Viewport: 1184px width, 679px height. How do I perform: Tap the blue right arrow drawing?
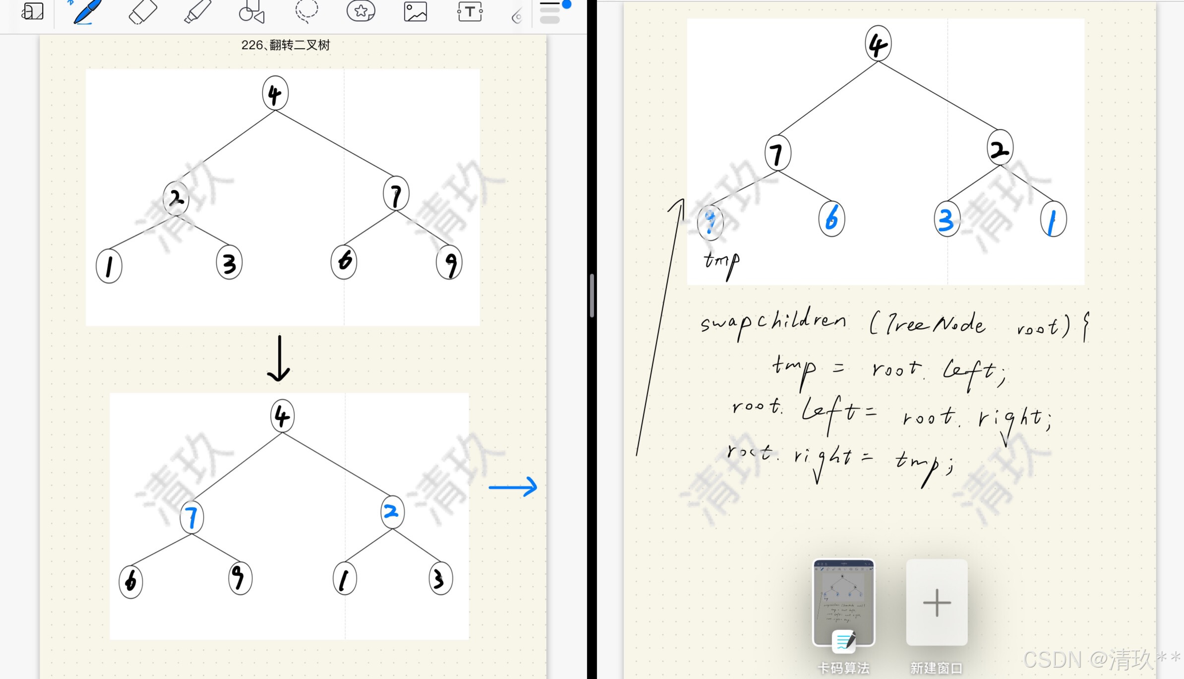[513, 487]
